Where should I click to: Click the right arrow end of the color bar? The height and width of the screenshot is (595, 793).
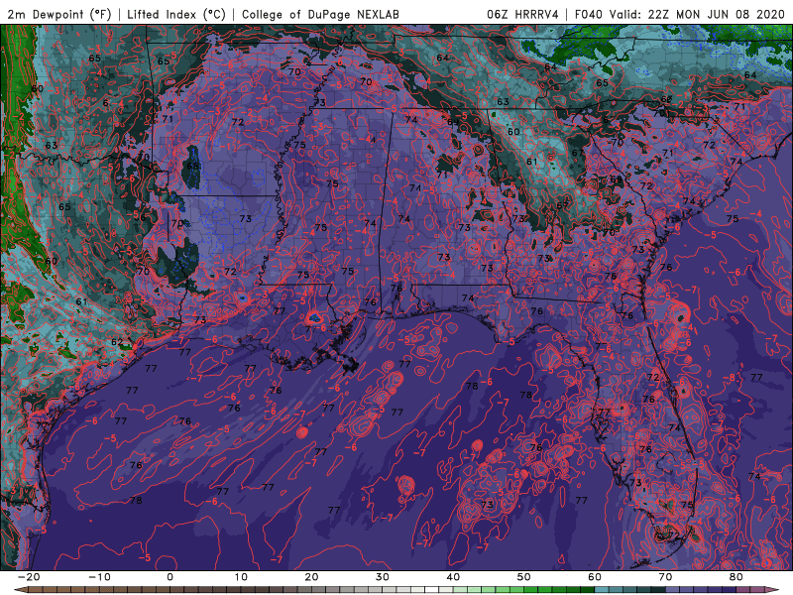click(772, 590)
